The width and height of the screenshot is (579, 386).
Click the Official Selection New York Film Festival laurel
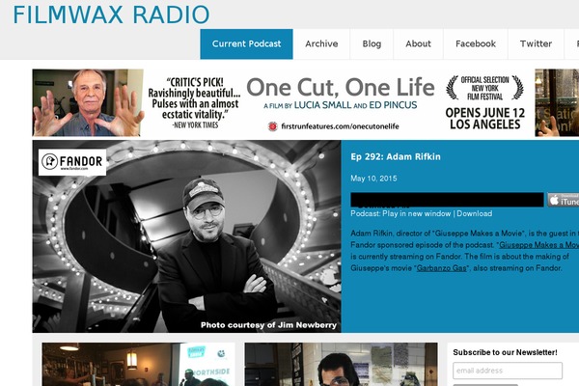484,88
